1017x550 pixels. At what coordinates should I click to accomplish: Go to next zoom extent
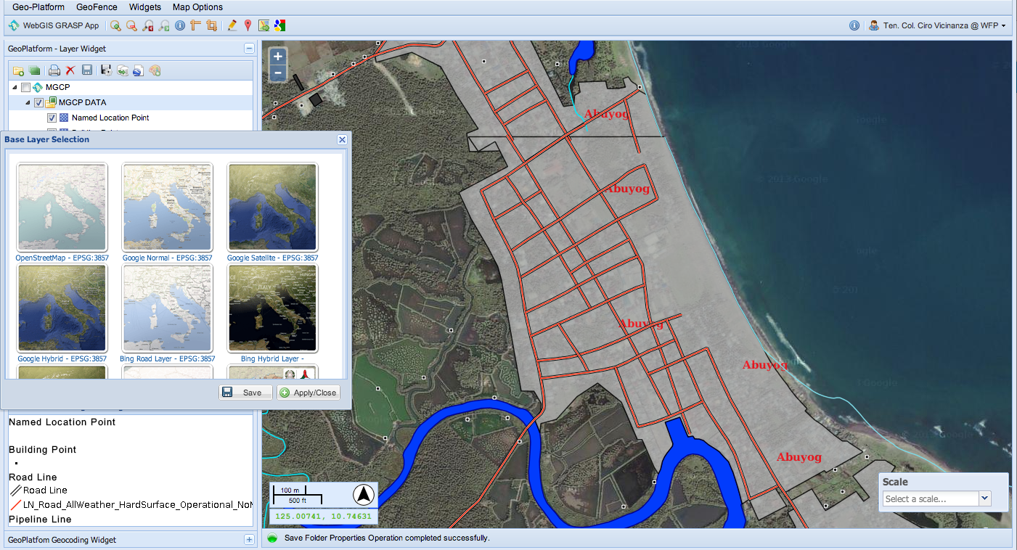coord(164,25)
